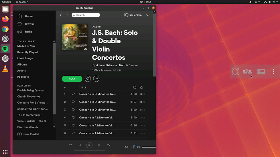
Task: Open Browse in the sidebar
Action: pyautogui.click(x=26, y=24)
